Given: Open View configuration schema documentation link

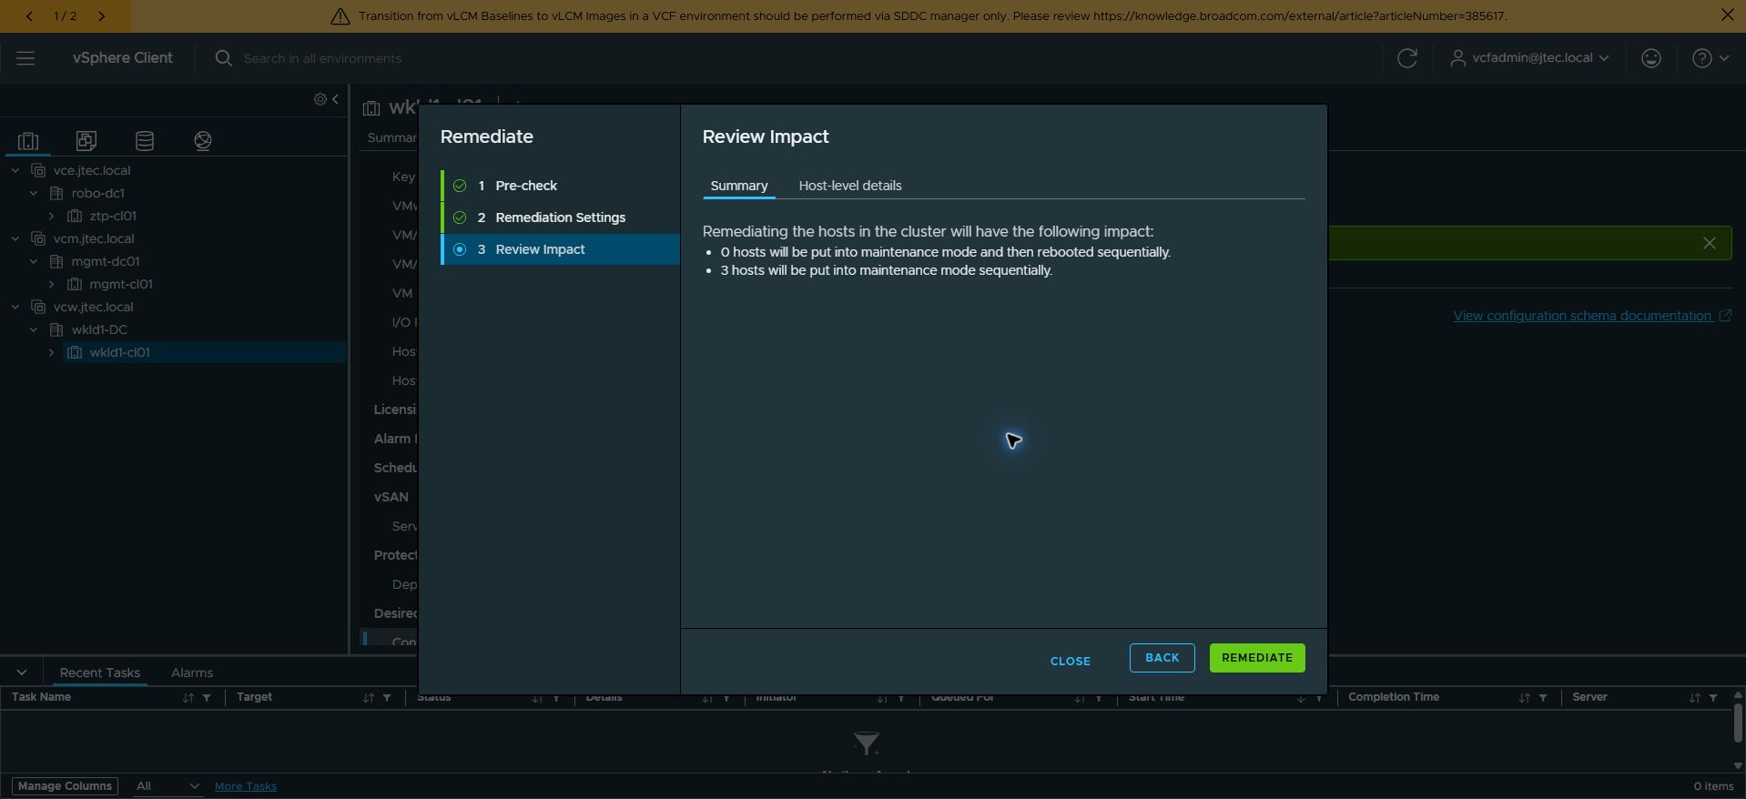Looking at the screenshot, I should 1592,316.
